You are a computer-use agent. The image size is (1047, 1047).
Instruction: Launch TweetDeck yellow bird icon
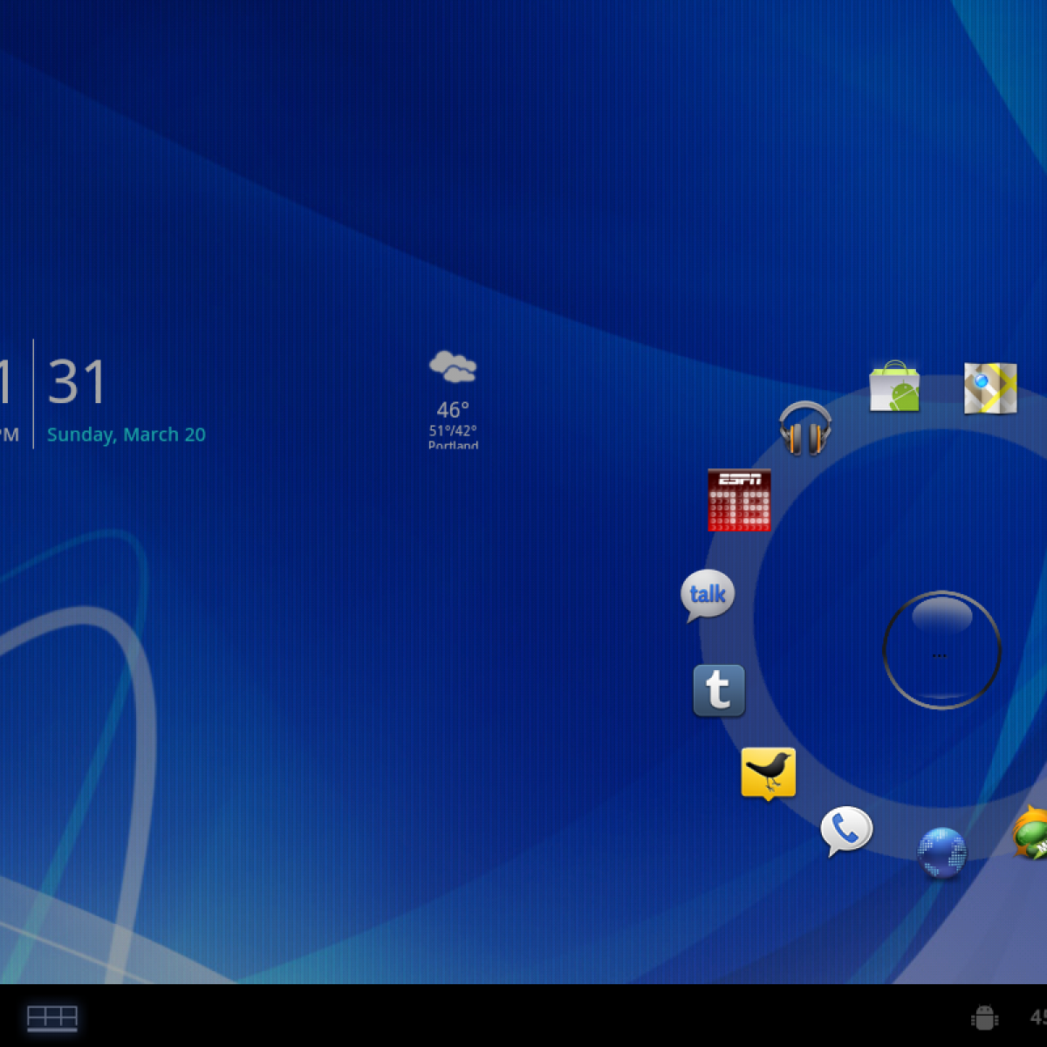768,772
